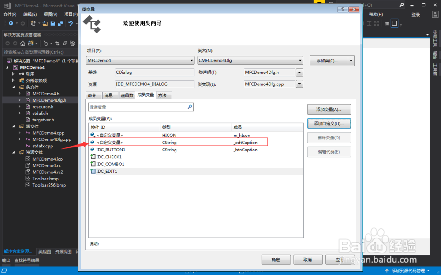441x275 pixels.
Task: Open the 查找符号结果 panel tab
Action: pyautogui.click(x=27, y=260)
